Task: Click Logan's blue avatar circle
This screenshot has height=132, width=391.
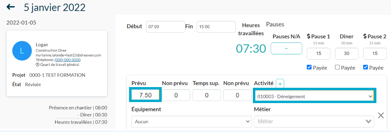Action: [x=22, y=51]
